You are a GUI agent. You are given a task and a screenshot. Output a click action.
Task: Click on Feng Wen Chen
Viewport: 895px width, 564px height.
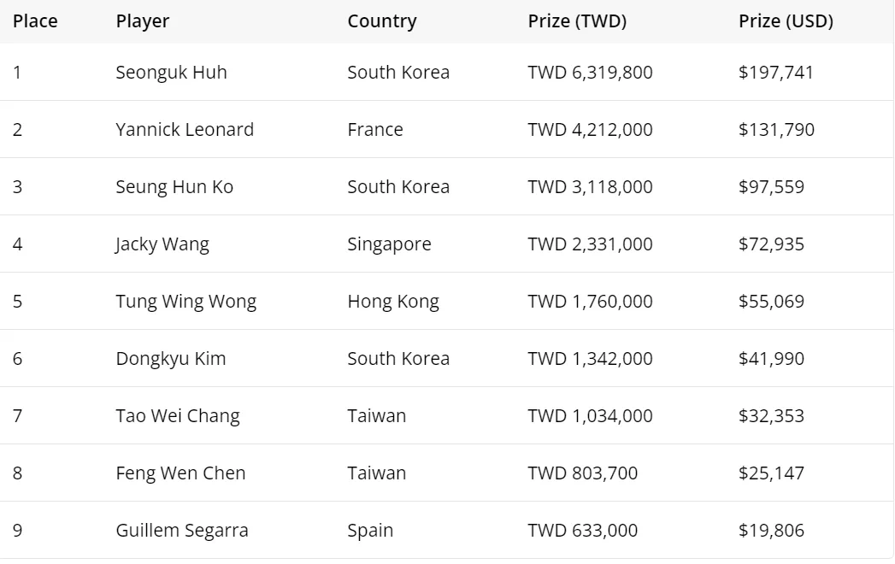(180, 473)
